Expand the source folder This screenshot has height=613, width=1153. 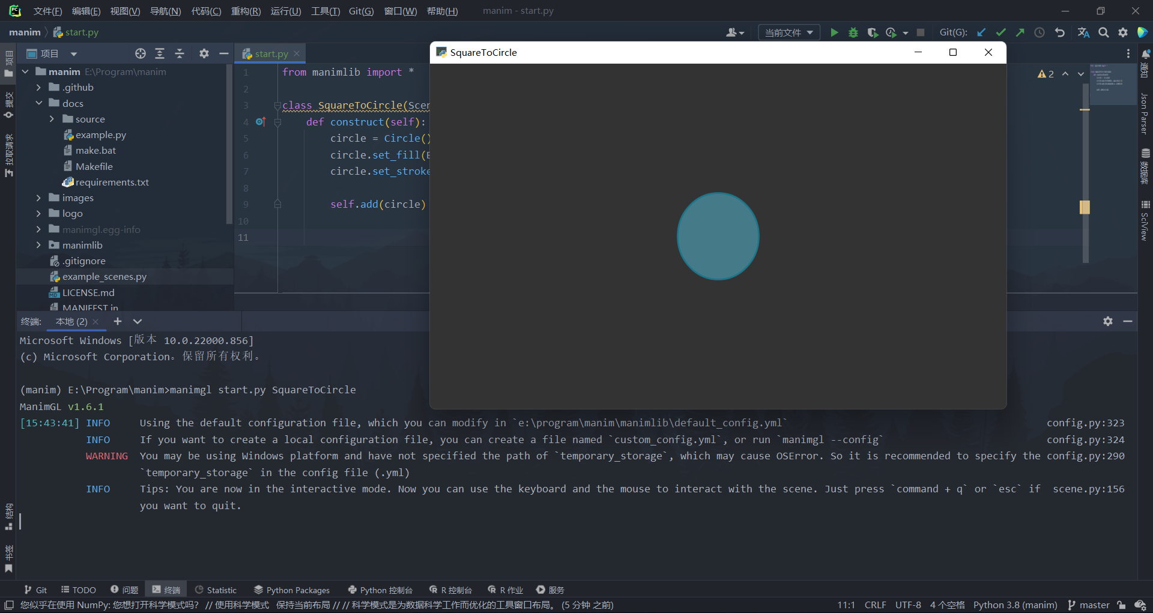52,119
